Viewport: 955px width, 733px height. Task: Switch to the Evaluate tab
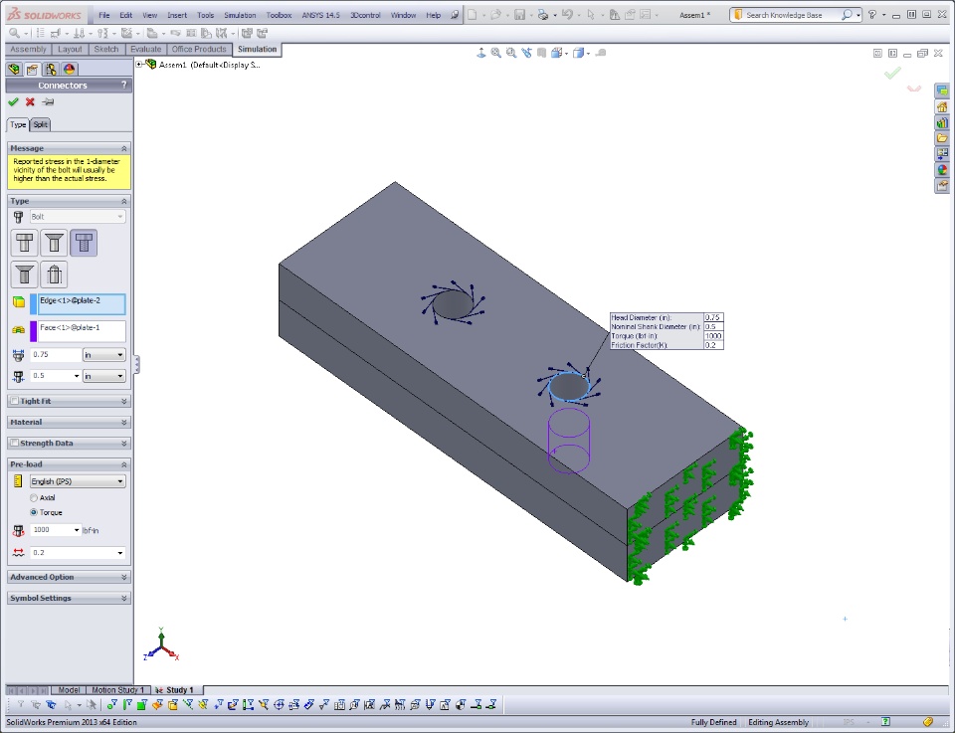tap(145, 50)
